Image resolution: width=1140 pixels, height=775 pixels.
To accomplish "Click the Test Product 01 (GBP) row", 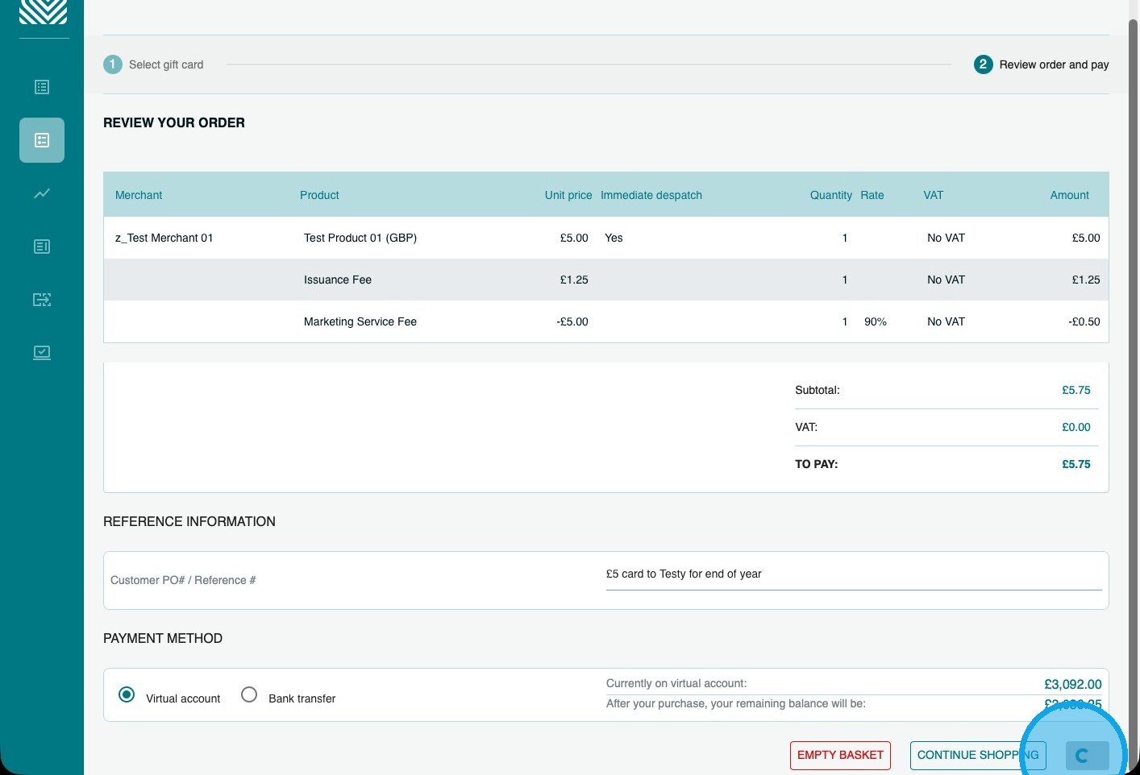I will point(606,238).
